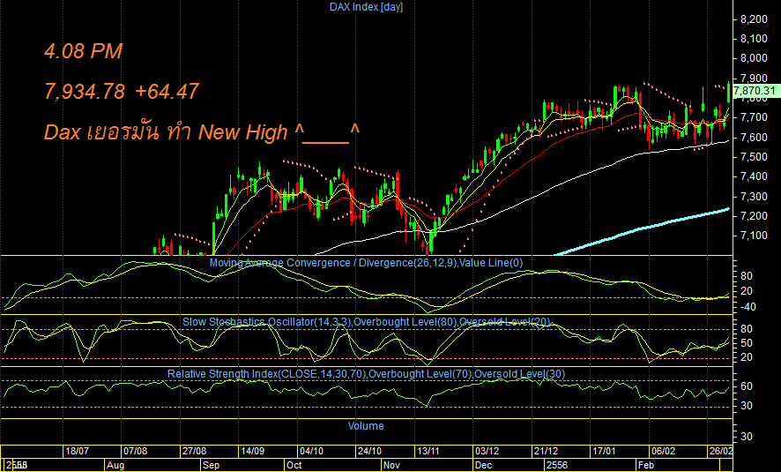Click the -40 value on MACD axis

point(748,307)
